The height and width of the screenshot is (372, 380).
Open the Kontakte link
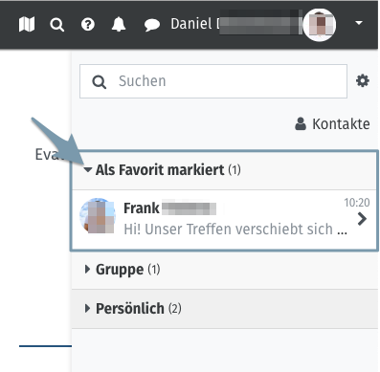click(332, 124)
